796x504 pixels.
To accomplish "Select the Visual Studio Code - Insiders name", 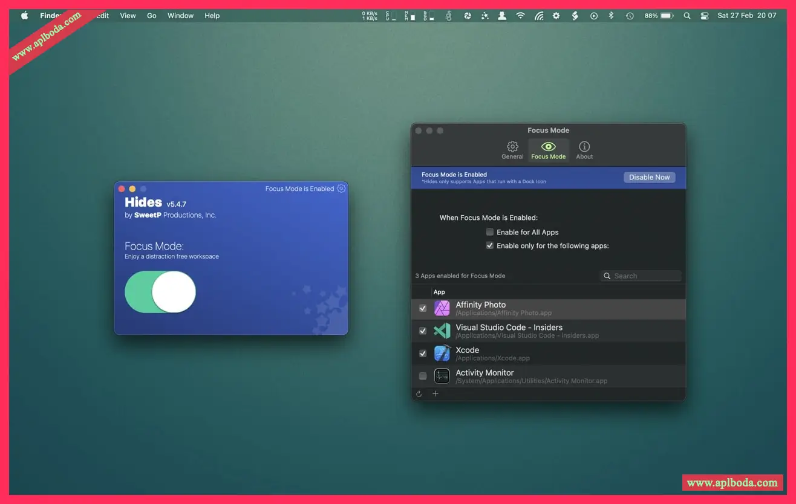I will (x=509, y=328).
